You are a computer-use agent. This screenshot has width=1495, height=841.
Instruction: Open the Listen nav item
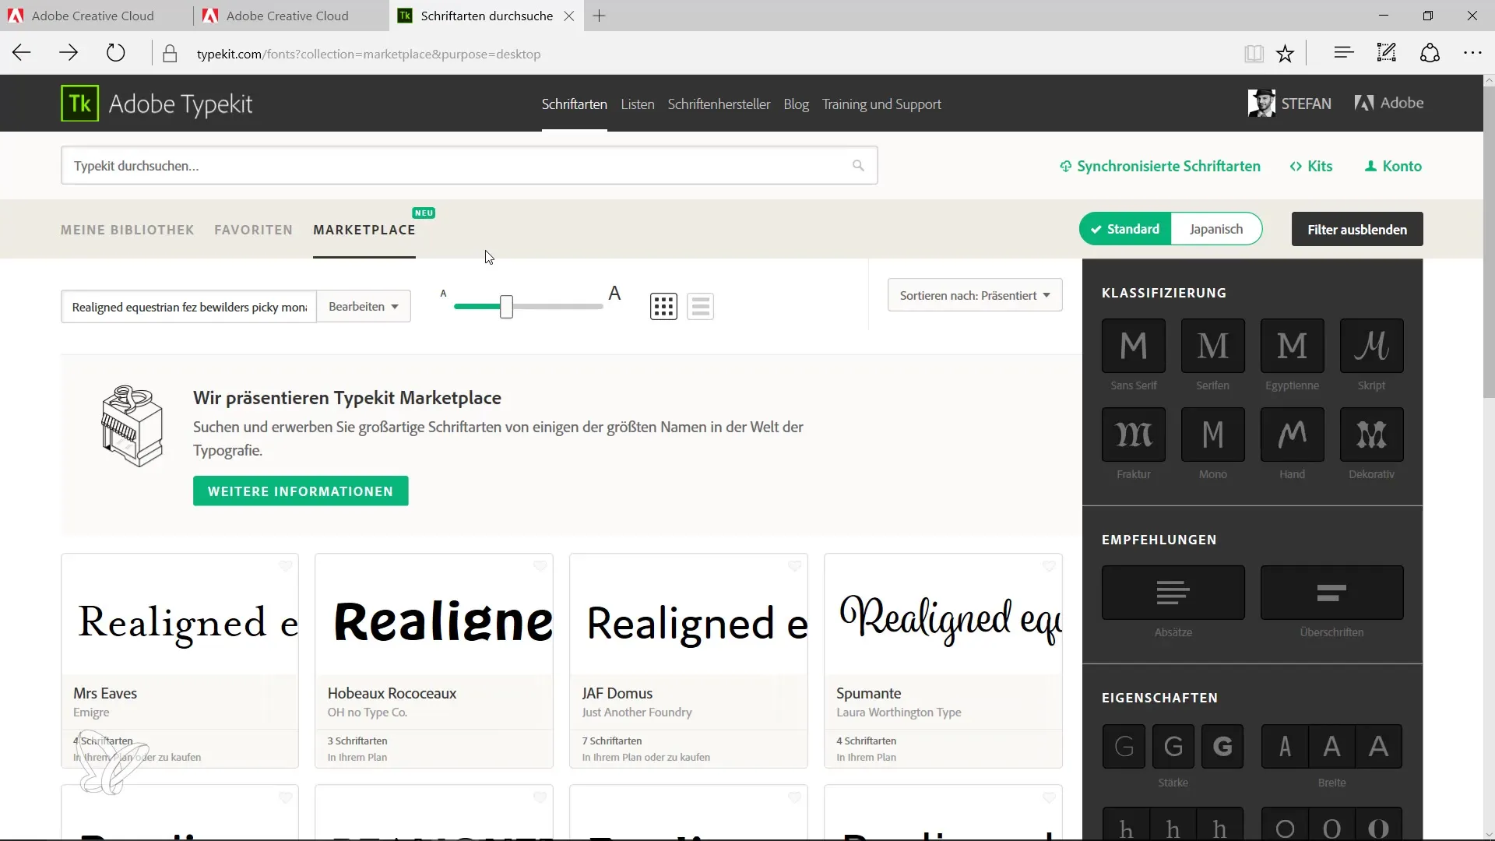638,104
